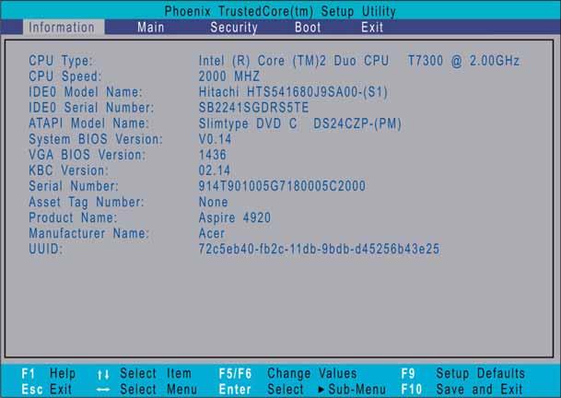Screen dimensions: 561x398
Task: Click the UUID label
Action: 45,249
